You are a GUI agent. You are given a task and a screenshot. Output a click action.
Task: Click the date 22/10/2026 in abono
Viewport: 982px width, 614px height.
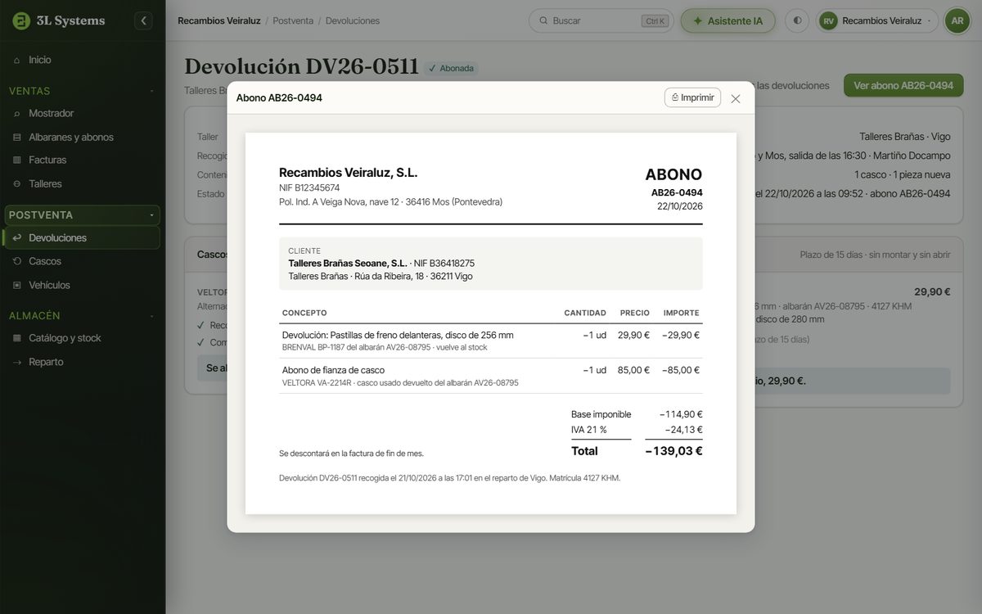680,206
